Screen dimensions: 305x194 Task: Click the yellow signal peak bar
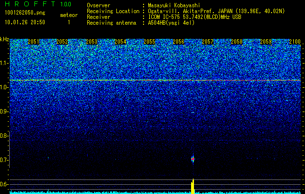point(193,186)
